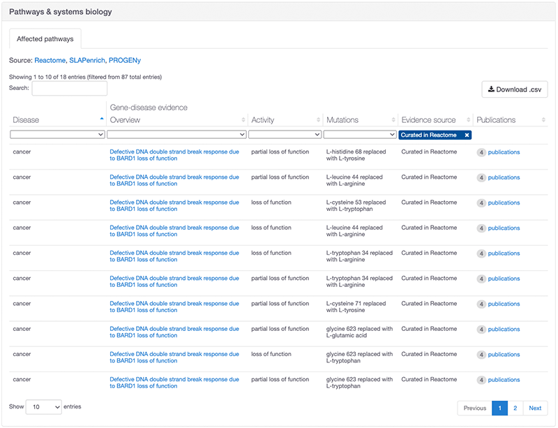Open the Show entries count dropdown
The height and width of the screenshot is (428, 558).
click(x=44, y=407)
